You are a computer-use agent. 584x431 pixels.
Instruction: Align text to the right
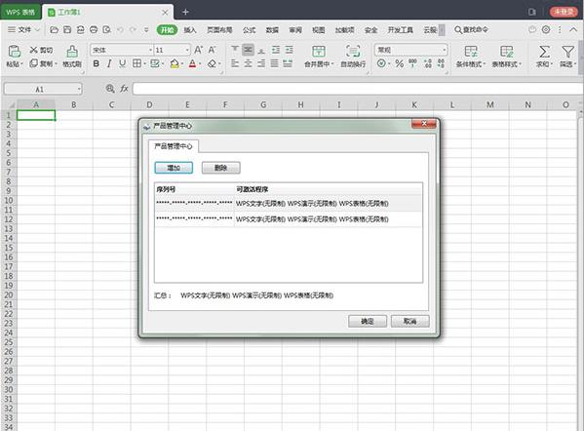click(x=261, y=63)
